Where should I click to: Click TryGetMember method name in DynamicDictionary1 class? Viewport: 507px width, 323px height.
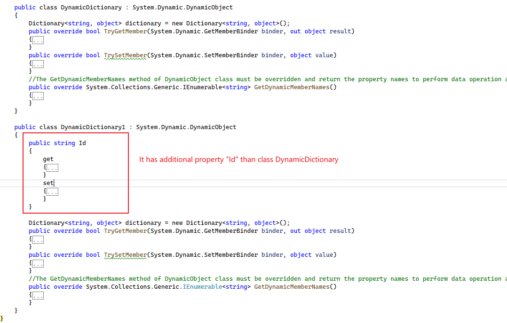click(x=125, y=231)
